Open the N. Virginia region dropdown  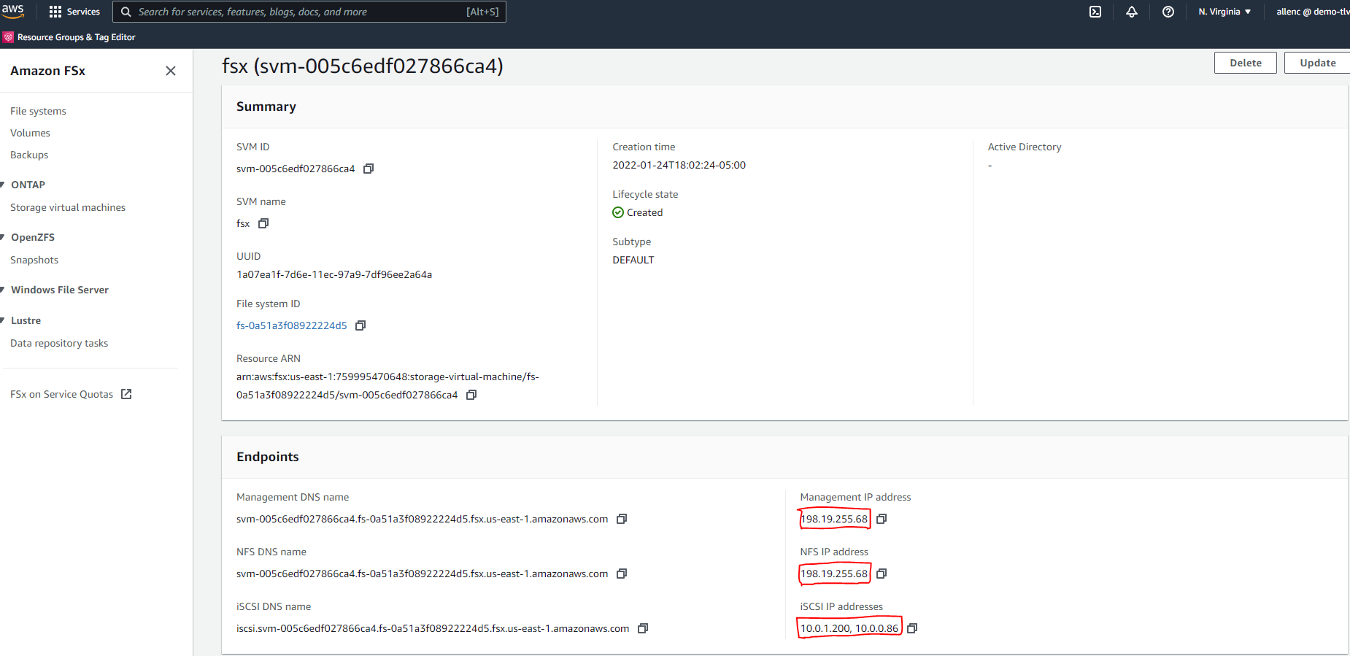[x=1224, y=12]
